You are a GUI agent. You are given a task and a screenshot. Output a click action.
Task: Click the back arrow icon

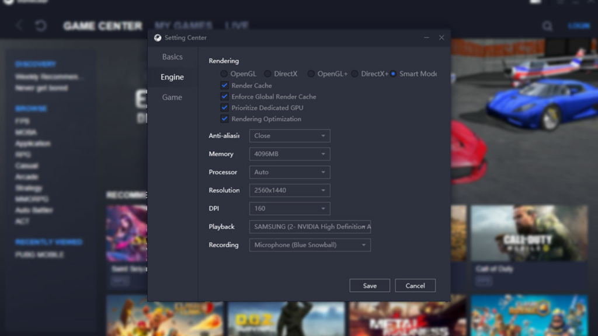pos(20,26)
